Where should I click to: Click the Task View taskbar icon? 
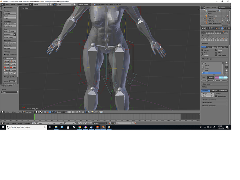point(50,127)
